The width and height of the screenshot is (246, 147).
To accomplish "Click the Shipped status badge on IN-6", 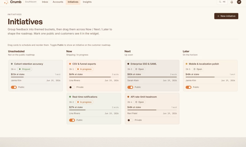I will [x=25, y=69].
